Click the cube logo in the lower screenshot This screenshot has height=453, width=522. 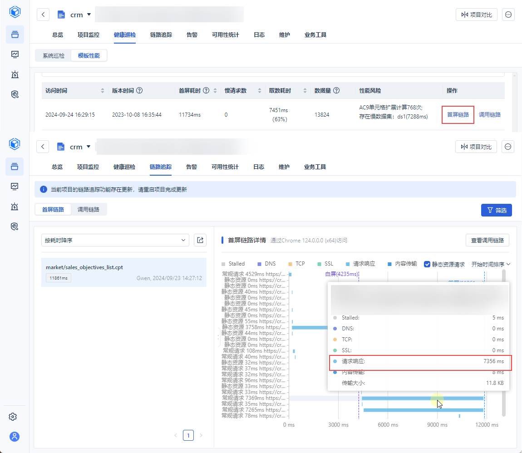(15, 144)
